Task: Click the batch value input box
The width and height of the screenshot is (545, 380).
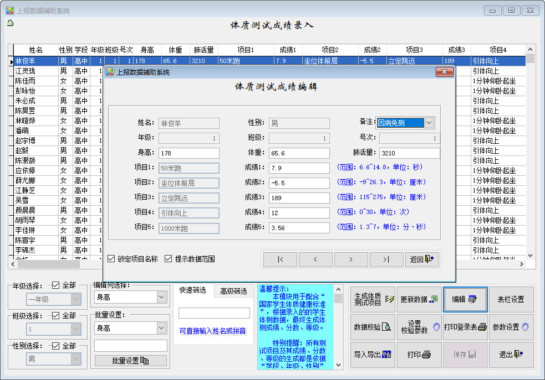Action: (x=131, y=346)
